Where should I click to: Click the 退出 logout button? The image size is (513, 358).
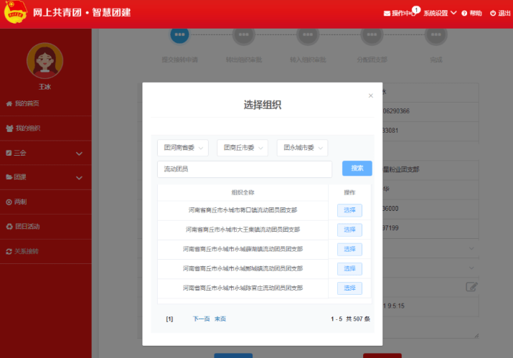tap(500, 13)
